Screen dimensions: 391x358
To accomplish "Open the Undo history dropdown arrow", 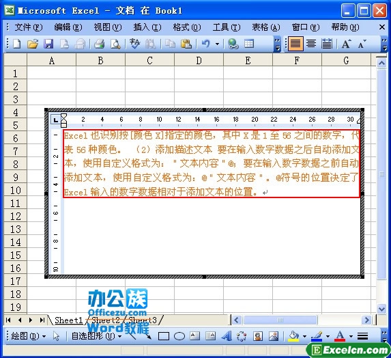I will (x=217, y=44).
